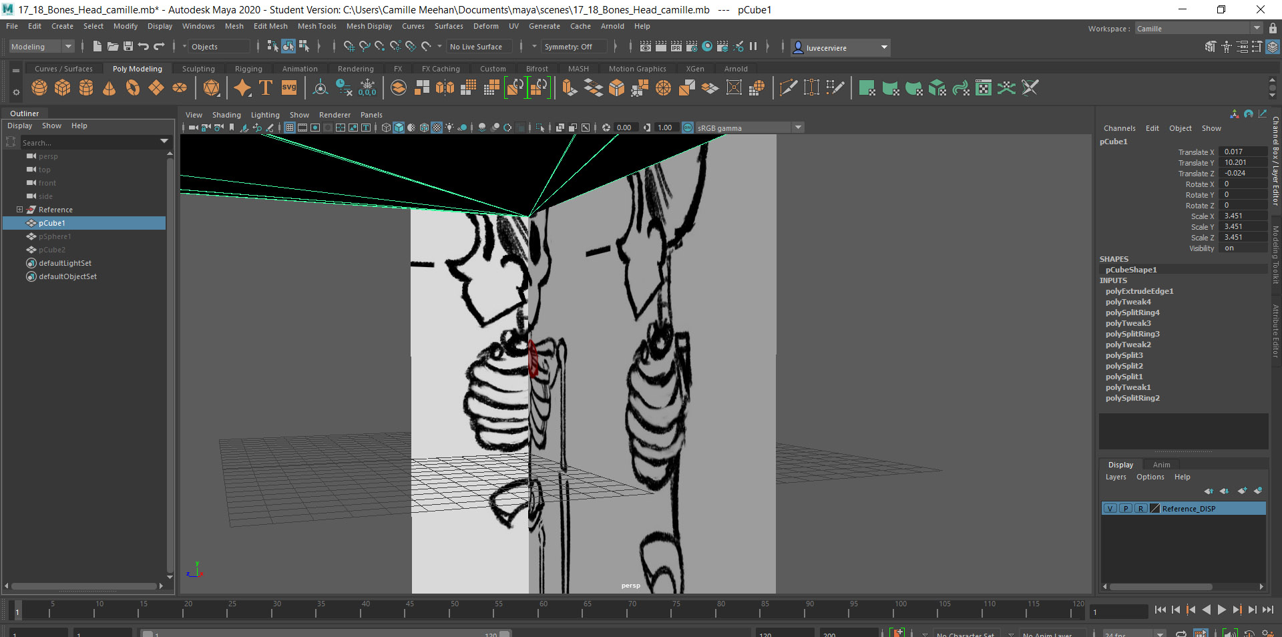Toggle Reference_DISP layer visibility V box
Viewport: 1282px width, 637px height.
coord(1110,509)
